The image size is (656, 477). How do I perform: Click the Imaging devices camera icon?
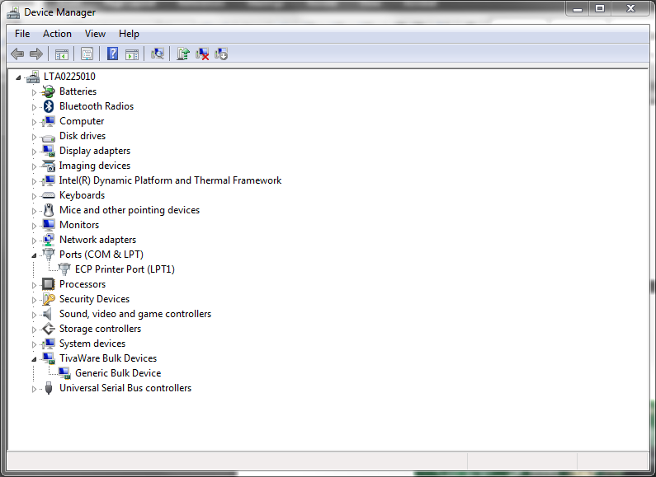coord(49,166)
